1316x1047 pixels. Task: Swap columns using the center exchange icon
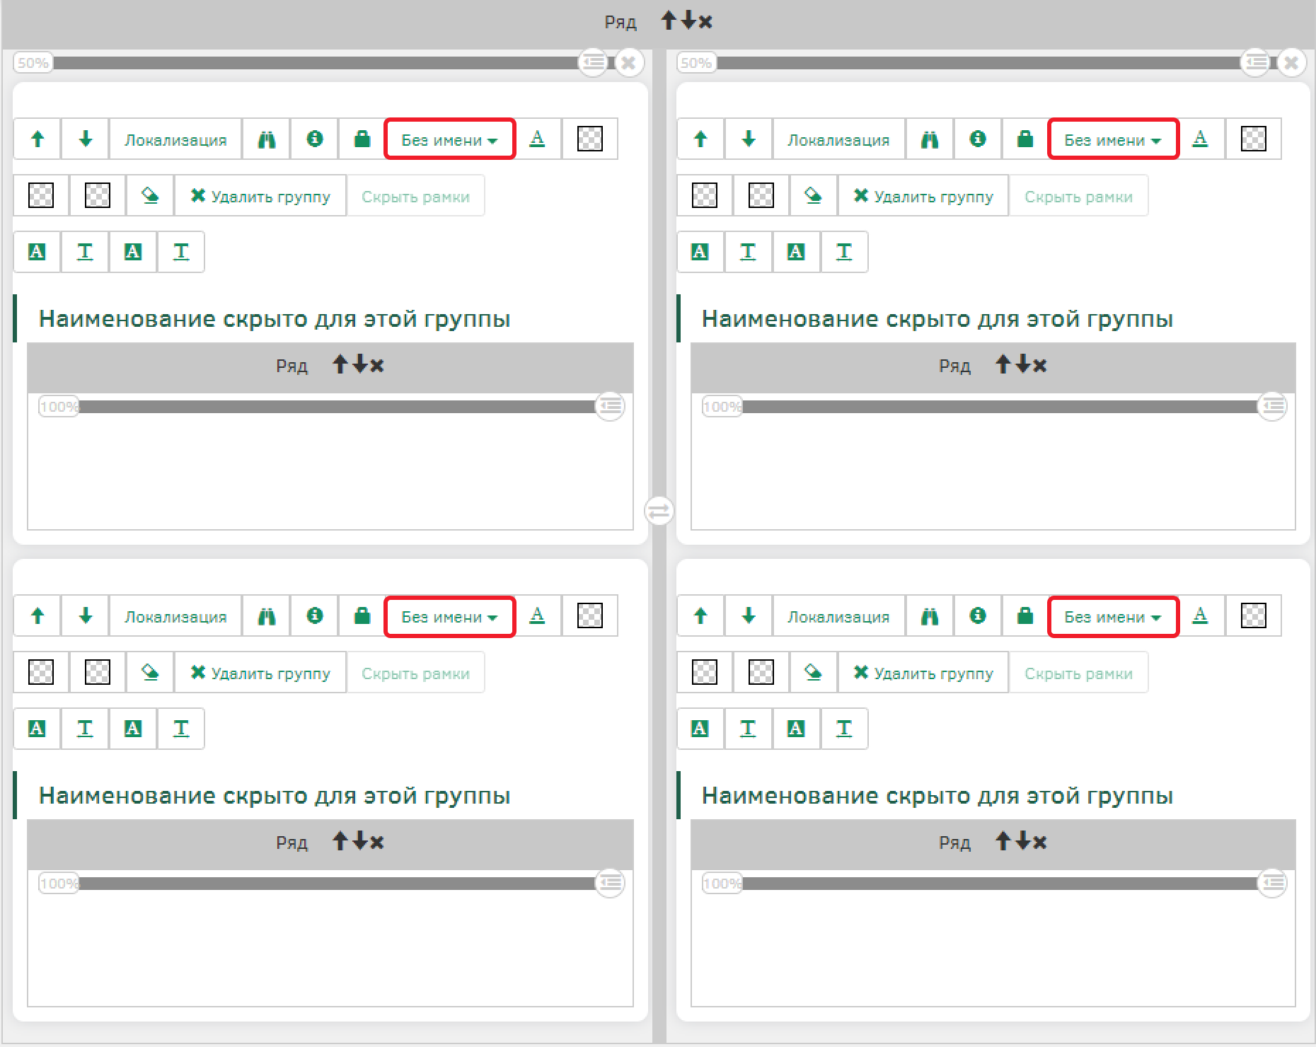click(x=659, y=510)
